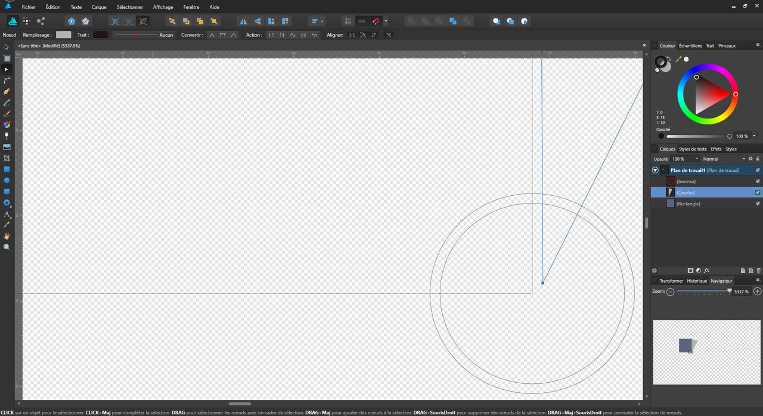Screen dimensions: 763x416
Task: Select the Move tool in left toolbar
Action: point(7,46)
